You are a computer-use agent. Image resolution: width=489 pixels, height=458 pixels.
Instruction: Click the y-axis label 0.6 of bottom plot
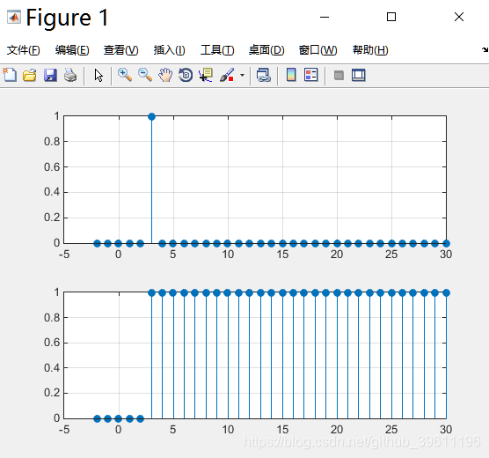point(52,343)
